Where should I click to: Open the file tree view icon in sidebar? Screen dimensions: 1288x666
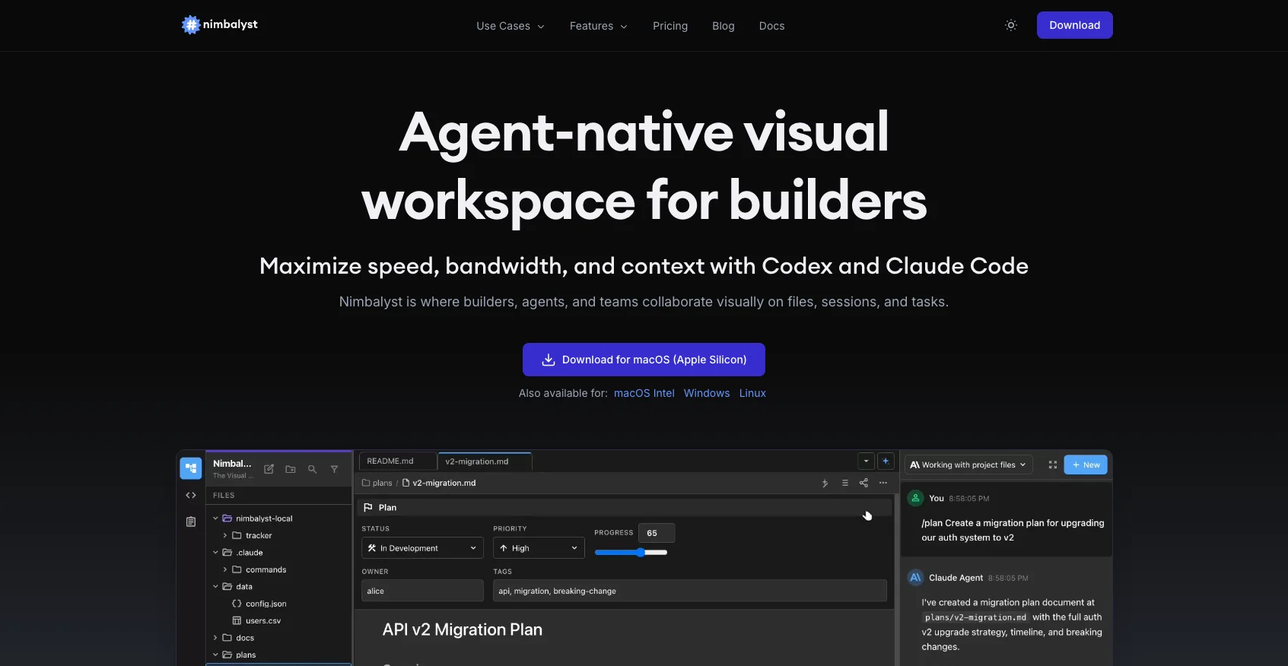[191, 468]
